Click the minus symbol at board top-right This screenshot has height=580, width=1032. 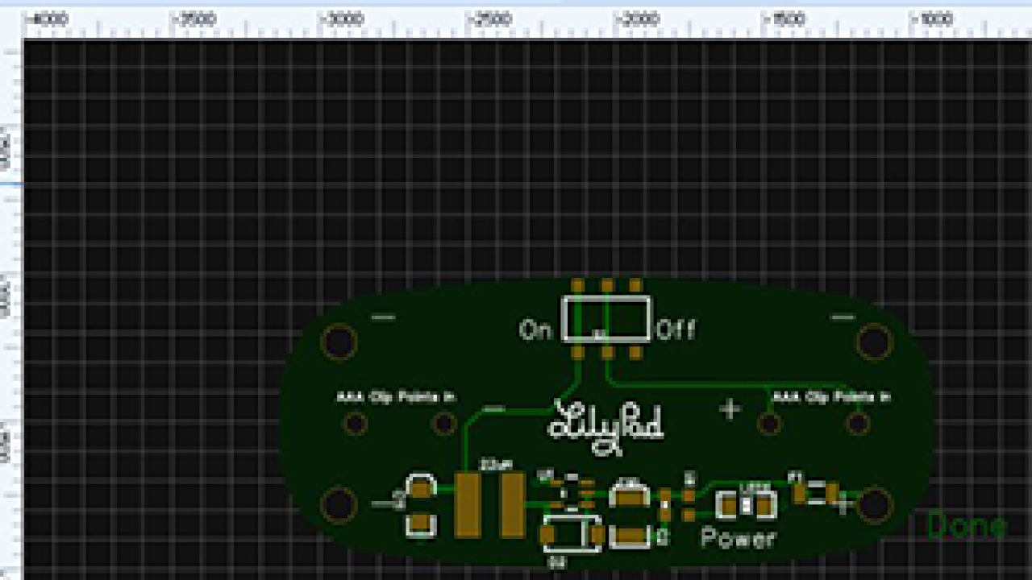pos(843,317)
